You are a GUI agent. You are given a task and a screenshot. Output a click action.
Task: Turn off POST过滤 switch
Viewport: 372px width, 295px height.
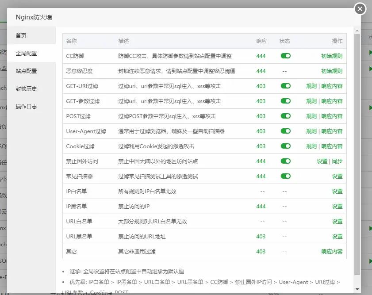pos(285,116)
